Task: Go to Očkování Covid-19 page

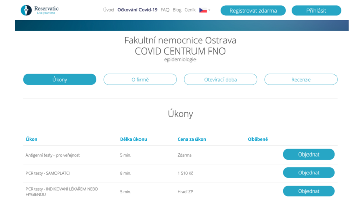Action: 137,10
